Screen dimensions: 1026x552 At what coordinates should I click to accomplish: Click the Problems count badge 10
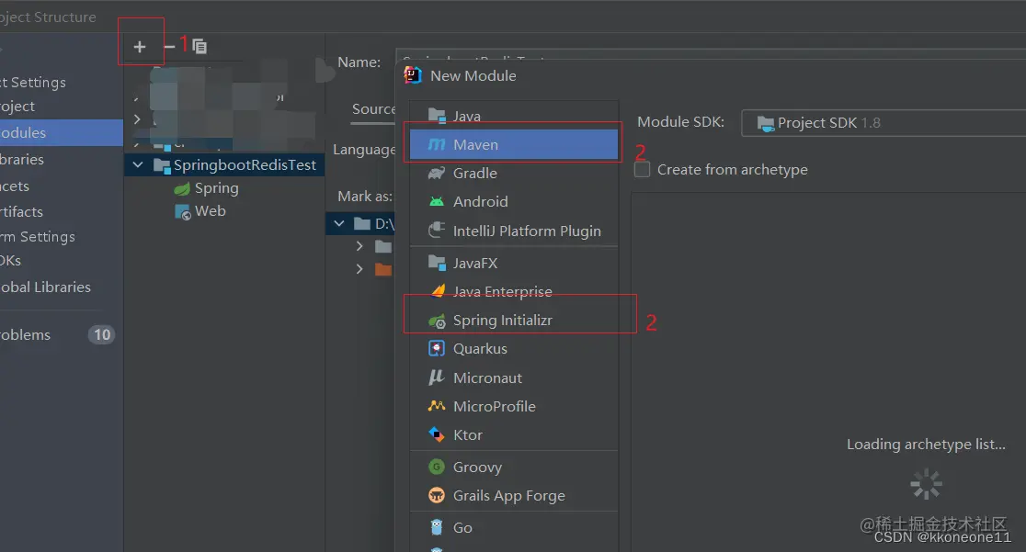(x=101, y=335)
